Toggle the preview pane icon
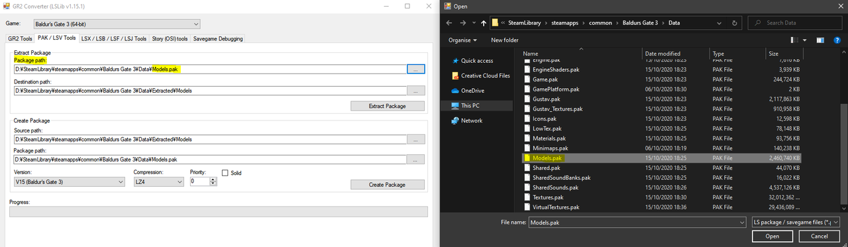 [x=820, y=40]
